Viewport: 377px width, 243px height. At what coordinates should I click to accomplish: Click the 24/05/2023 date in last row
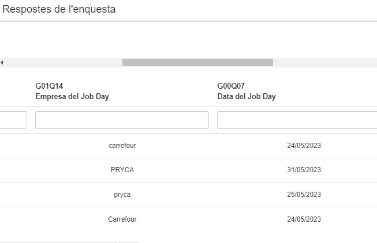(304, 219)
